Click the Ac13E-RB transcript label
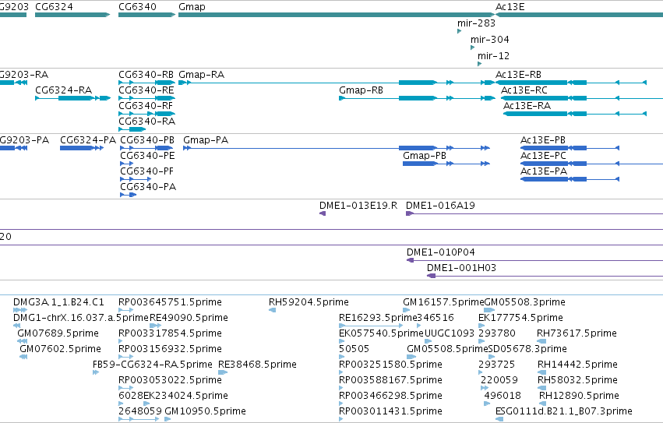 (x=518, y=75)
